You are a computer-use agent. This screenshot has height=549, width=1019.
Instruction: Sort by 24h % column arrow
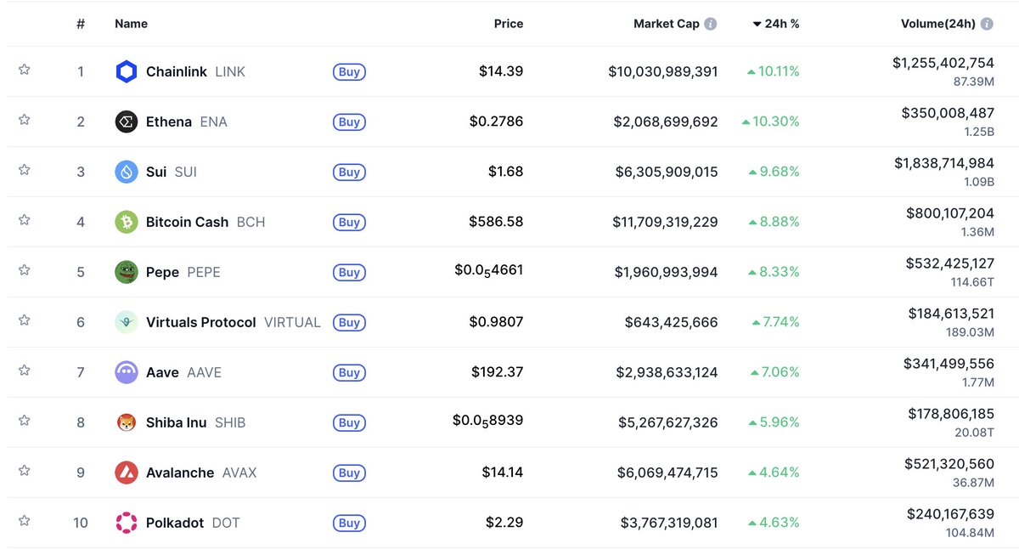click(x=757, y=25)
